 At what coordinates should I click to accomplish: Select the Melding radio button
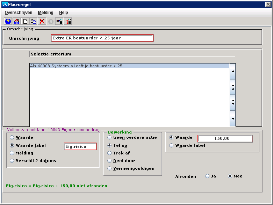(12, 153)
